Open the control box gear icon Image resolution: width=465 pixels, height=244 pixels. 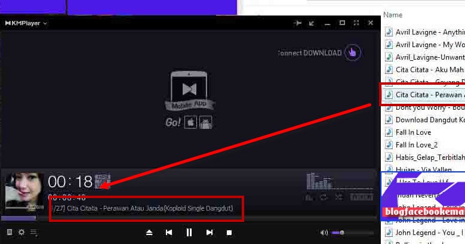point(21,232)
